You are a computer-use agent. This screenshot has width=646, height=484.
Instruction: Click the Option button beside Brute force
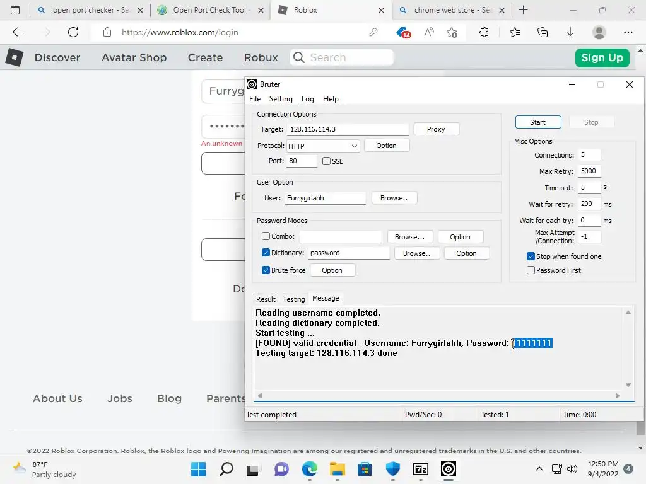click(x=332, y=270)
